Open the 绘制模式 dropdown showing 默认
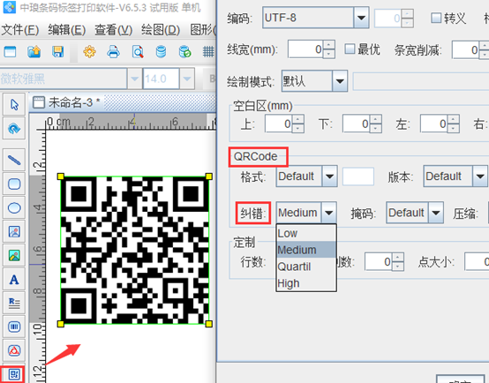 [x=340, y=81]
